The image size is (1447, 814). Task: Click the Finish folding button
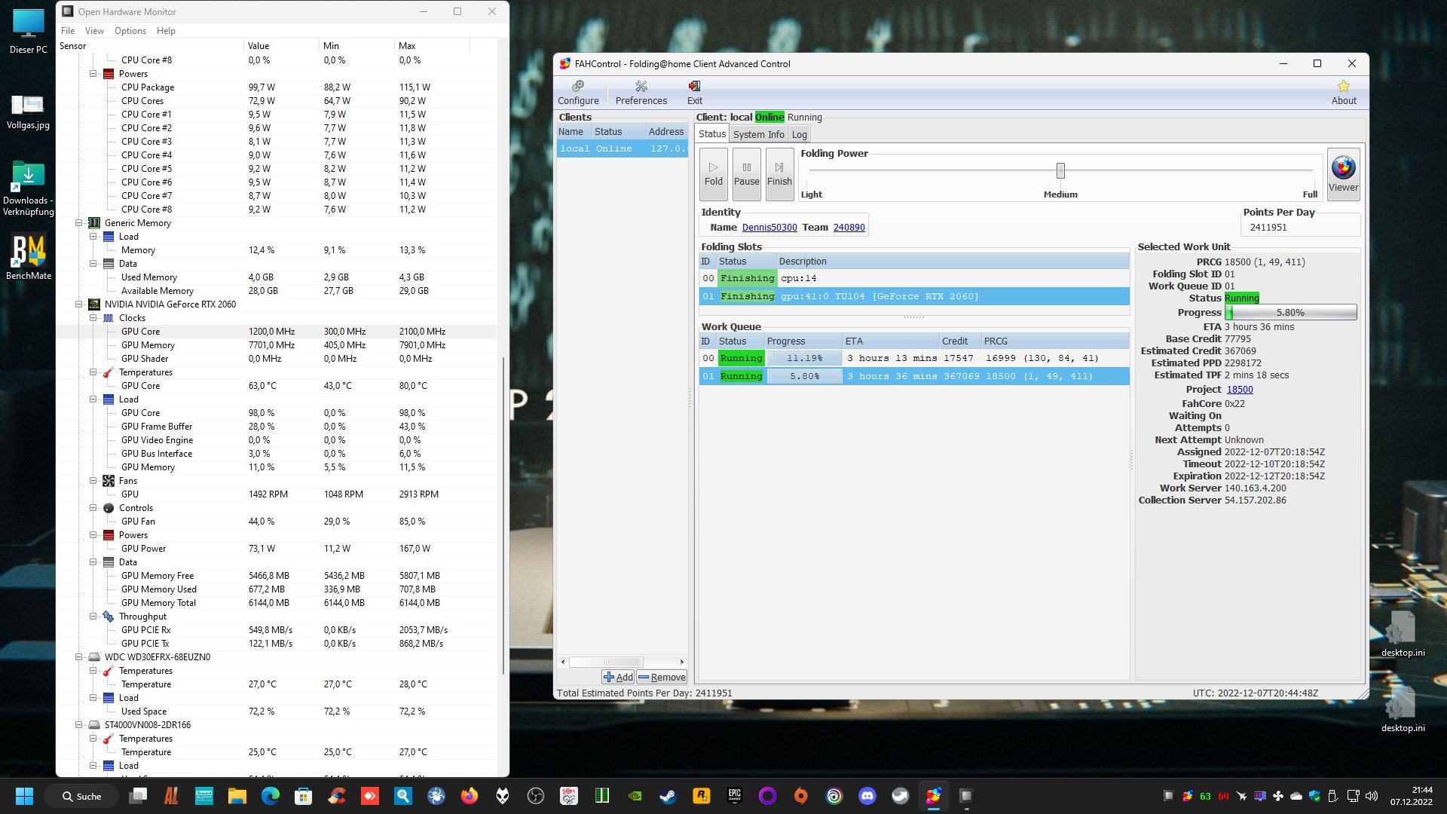(x=779, y=174)
